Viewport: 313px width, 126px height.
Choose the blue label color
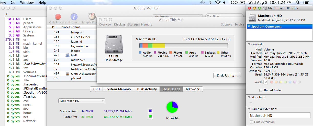click(x=290, y=82)
